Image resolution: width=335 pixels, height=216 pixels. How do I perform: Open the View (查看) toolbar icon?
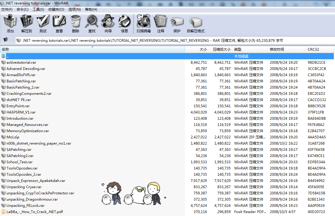59,21
